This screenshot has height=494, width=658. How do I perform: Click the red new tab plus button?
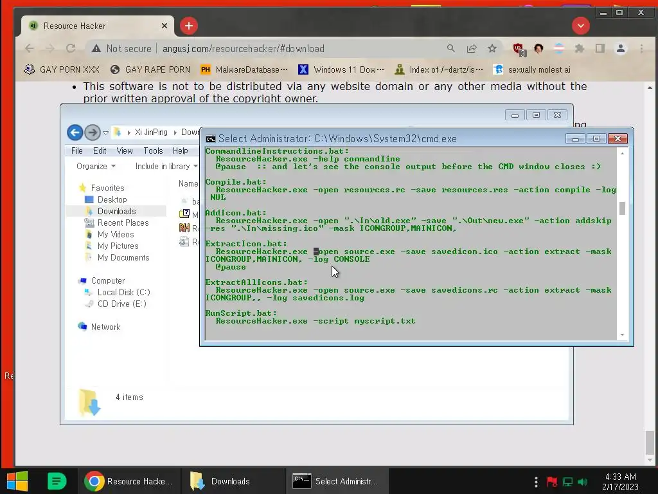click(189, 26)
